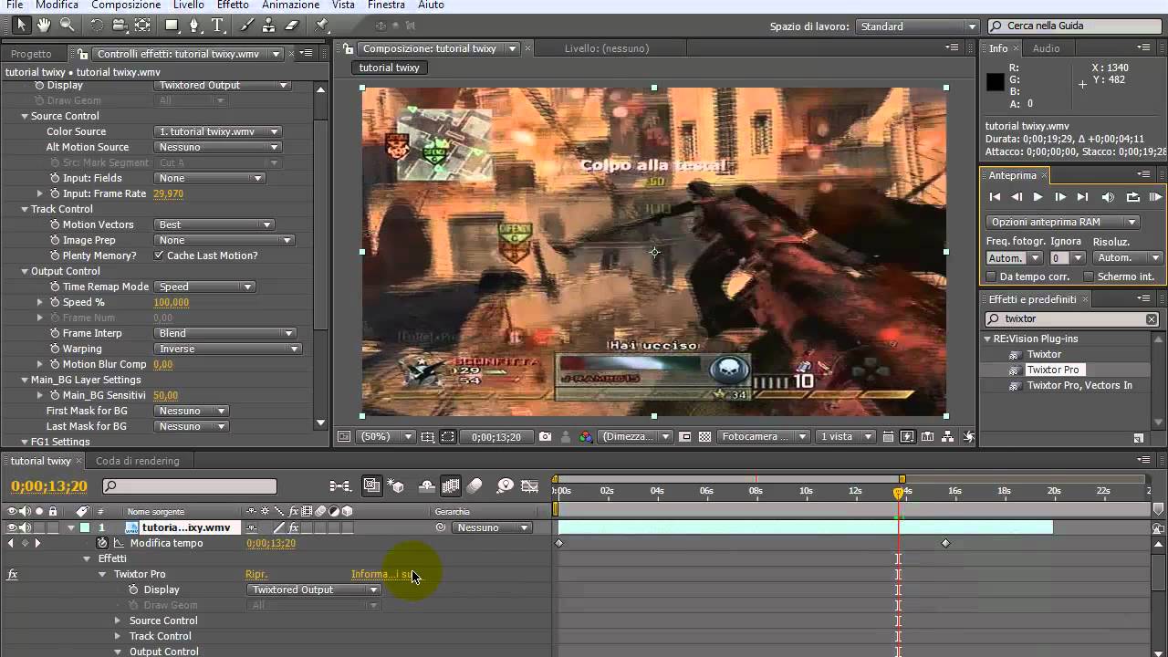Image resolution: width=1168 pixels, height=657 pixels.
Task: Select the Pen tool
Action: click(x=195, y=26)
